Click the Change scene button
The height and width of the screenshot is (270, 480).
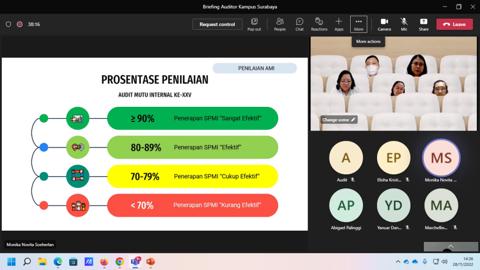[x=339, y=120]
